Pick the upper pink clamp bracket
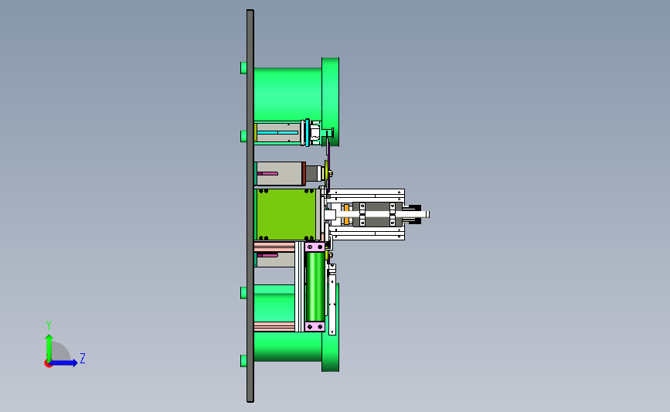Viewport: 670px width, 412px height. [x=315, y=247]
